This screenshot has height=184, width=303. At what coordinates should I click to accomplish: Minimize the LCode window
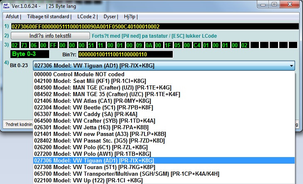(x=263, y=5)
